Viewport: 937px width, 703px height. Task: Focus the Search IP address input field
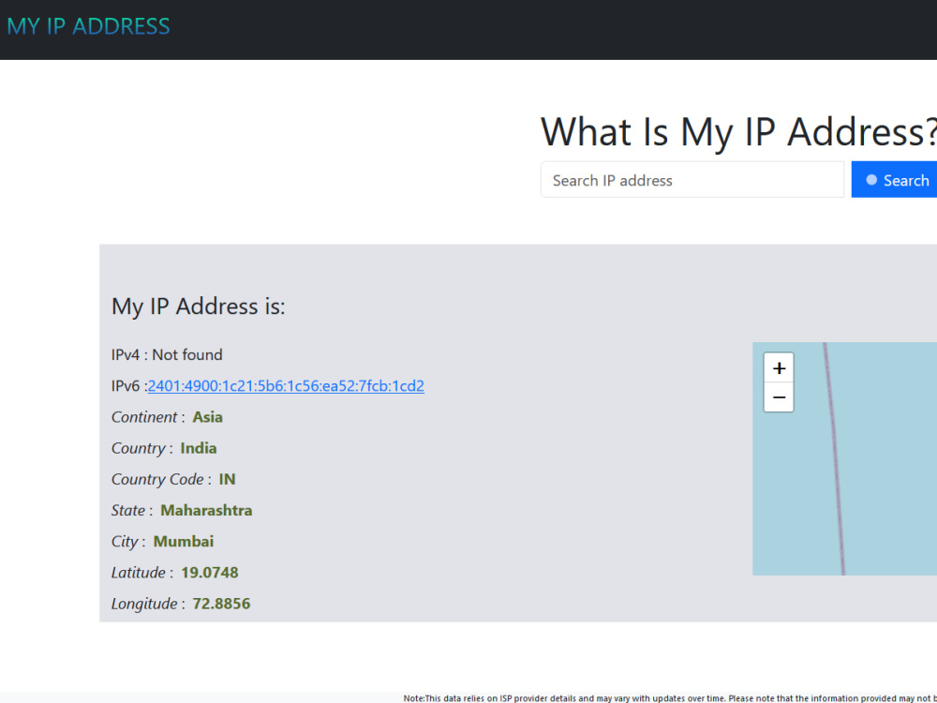pyautogui.click(x=692, y=180)
